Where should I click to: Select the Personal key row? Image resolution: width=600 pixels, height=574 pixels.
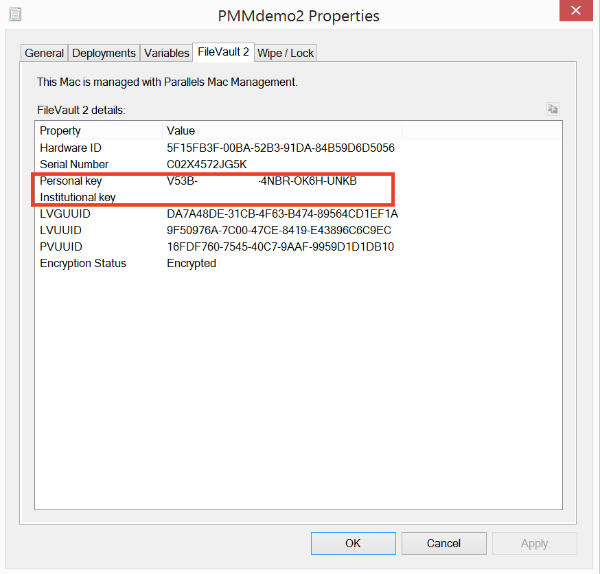pyautogui.click(x=299, y=181)
